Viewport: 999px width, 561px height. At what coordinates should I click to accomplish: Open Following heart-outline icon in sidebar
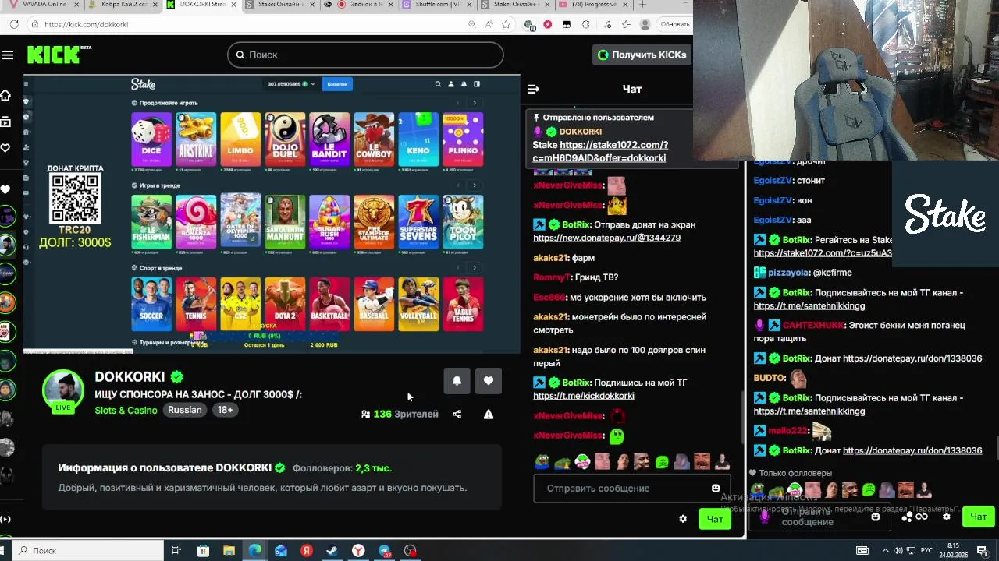[x=5, y=148]
